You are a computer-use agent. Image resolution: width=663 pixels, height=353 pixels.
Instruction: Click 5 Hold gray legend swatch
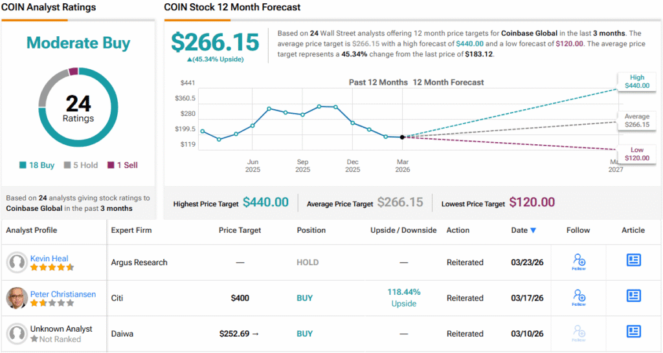67,165
